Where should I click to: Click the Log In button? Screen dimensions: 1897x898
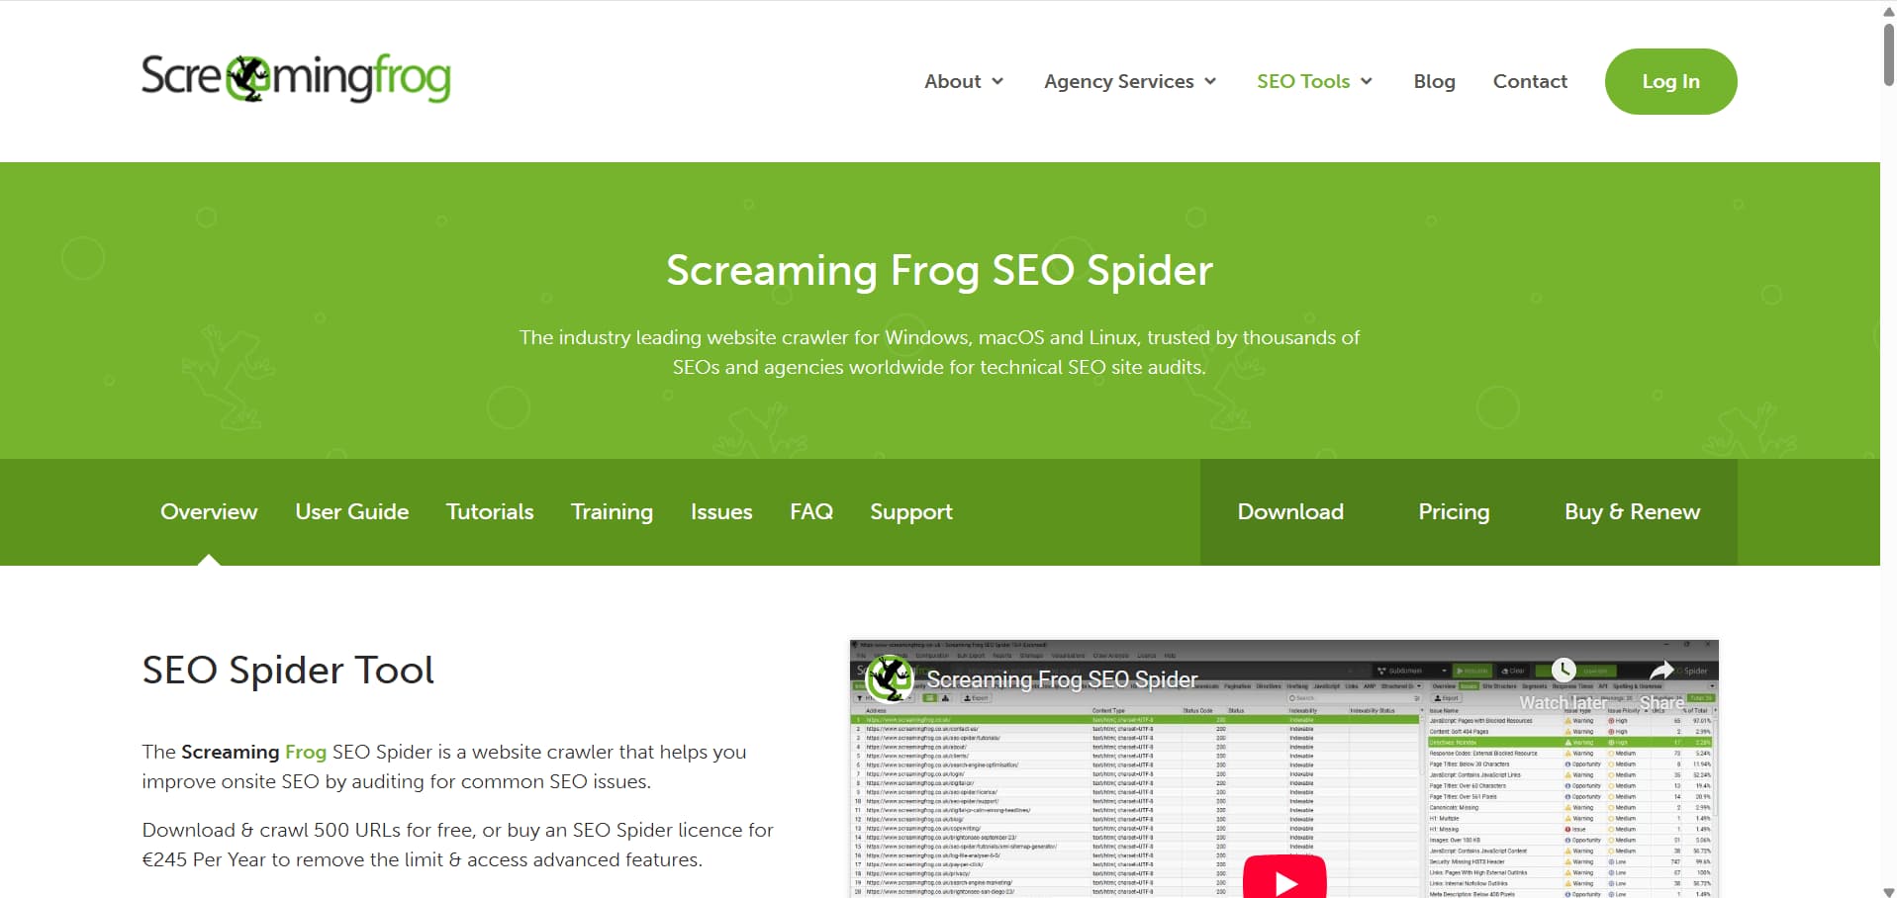tap(1670, 81)
